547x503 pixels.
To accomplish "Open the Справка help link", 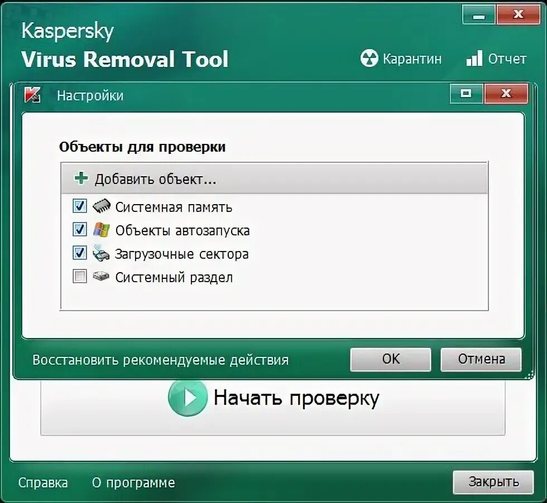I will point(43,483).
